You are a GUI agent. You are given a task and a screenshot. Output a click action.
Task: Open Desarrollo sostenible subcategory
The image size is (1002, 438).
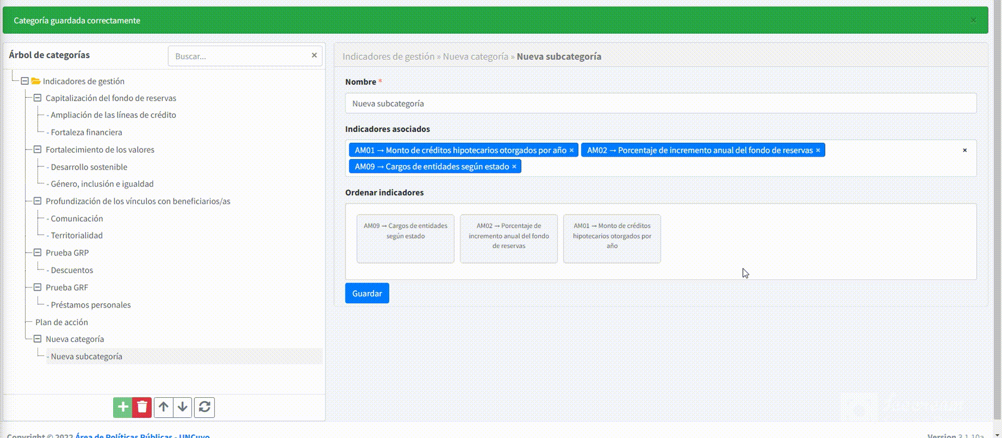click(89, 167)
